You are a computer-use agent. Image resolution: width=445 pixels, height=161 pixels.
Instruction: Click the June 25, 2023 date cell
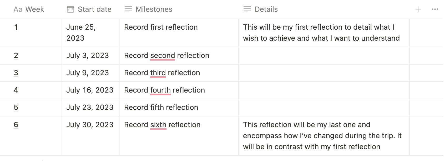81,33
